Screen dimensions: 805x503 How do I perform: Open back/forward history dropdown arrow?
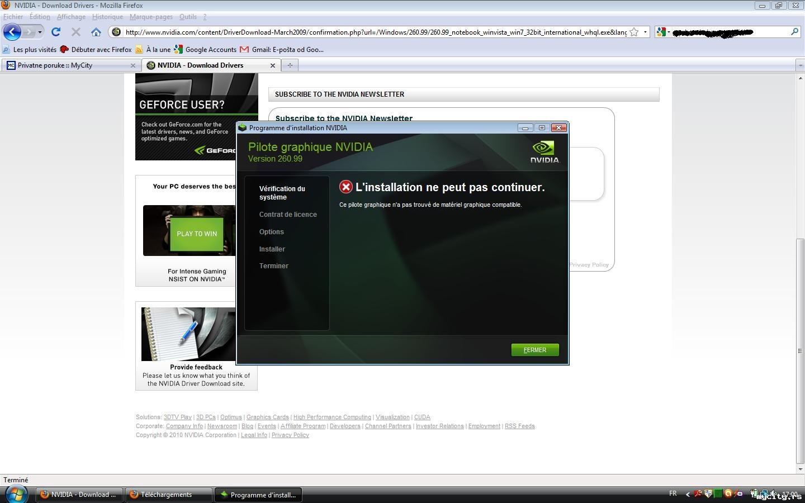pyautogui.click(x=40, y=32)
